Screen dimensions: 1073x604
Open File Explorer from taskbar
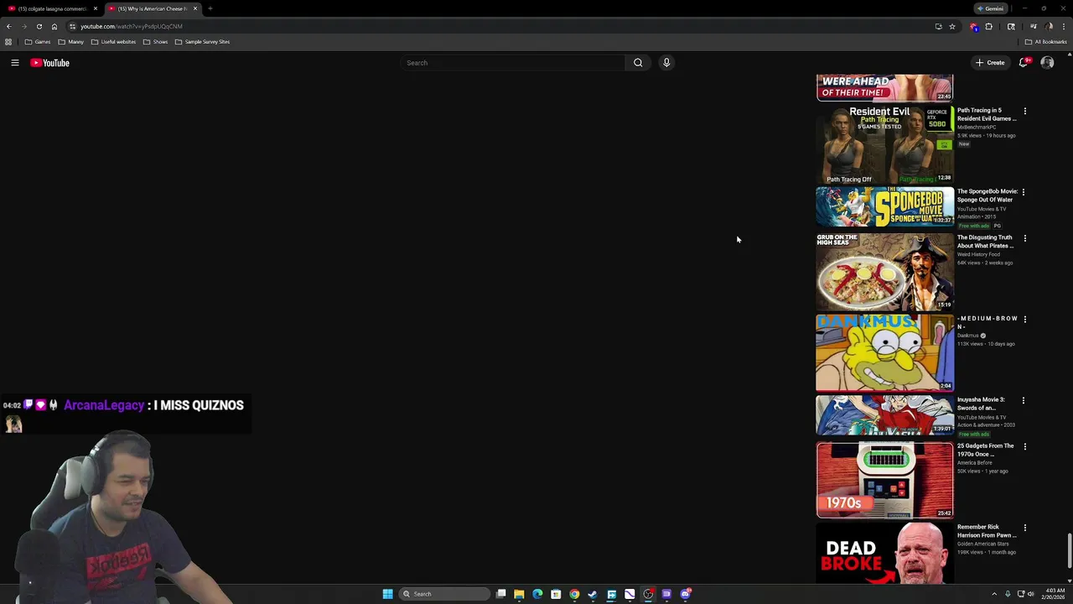click(x=519, y=594)
